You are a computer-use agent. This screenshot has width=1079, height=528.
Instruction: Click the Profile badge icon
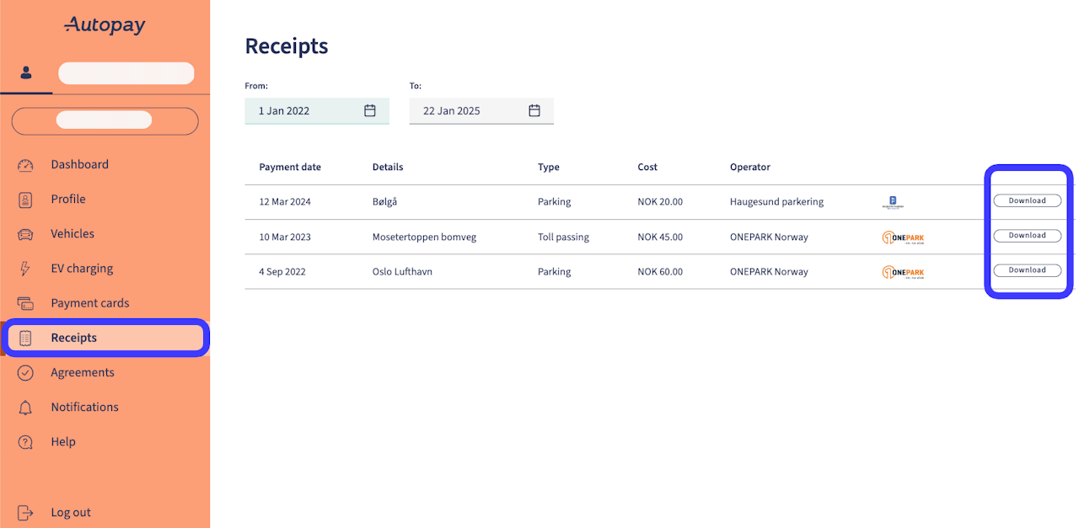point(25,200)
